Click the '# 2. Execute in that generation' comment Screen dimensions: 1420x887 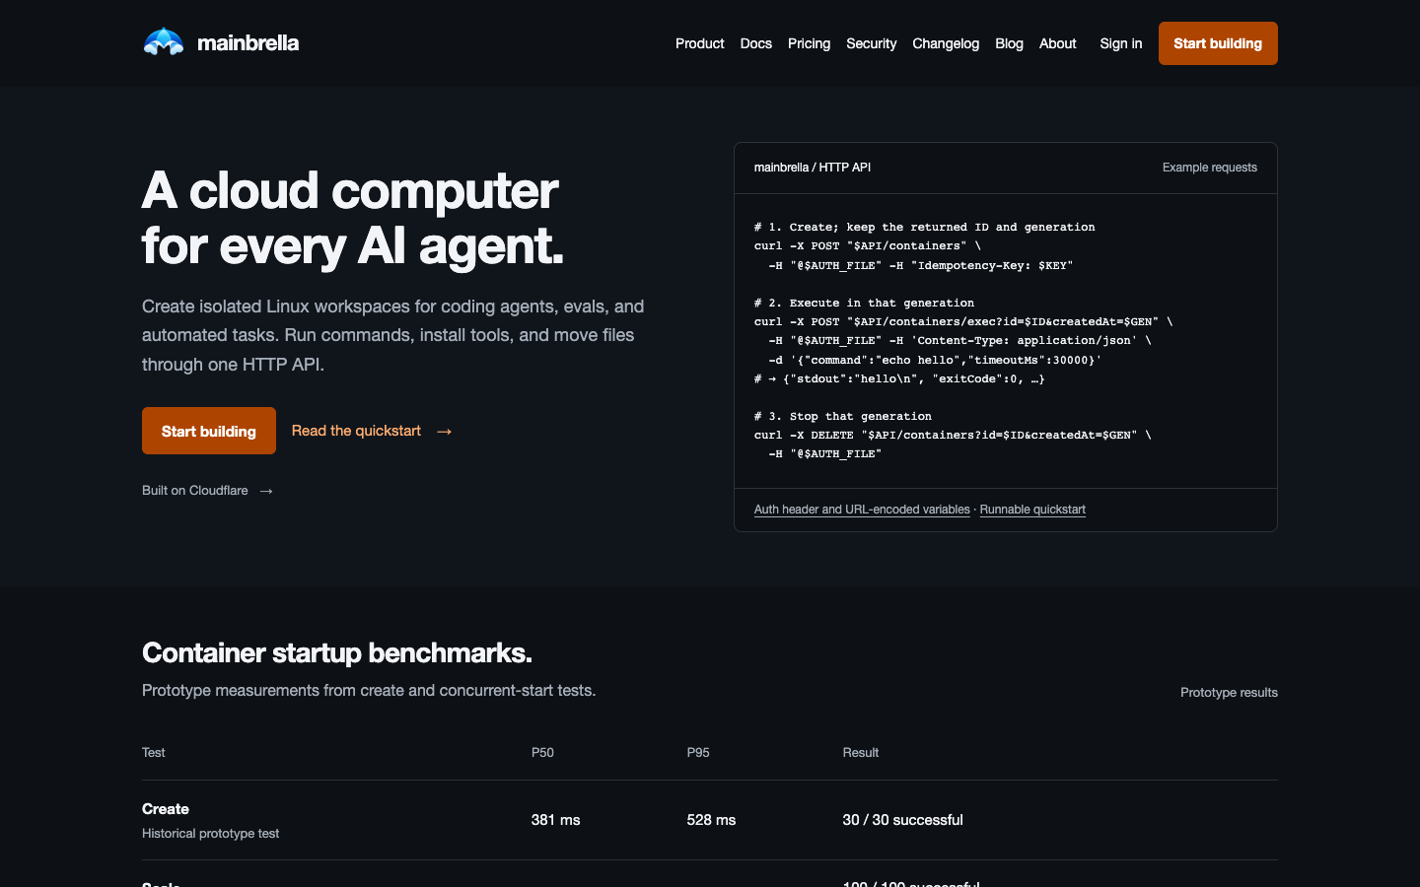[x=865, y=304]
